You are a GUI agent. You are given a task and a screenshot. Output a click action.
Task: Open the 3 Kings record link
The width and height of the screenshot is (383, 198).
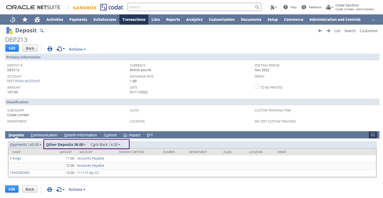(15, 158)
